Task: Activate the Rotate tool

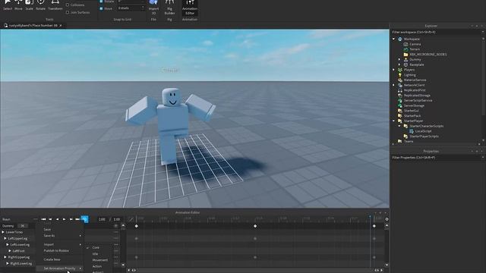Action: (40, 5)
